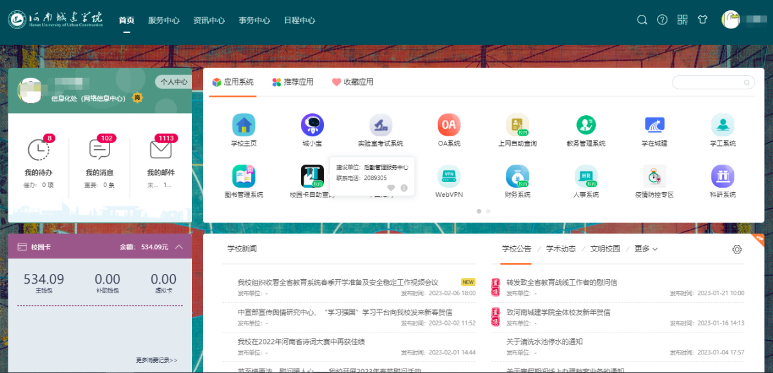Image resolution: width=773 pixels, height=373 pixels.
Task: Open 我的消息 chat icon
Action: point(99,149)
